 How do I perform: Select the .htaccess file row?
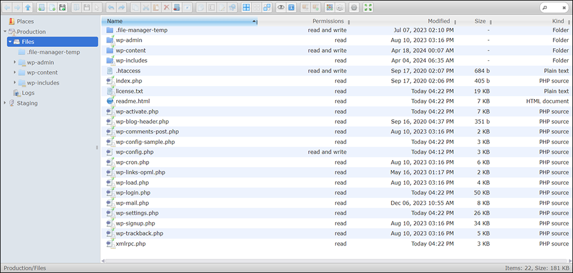[x=337, y=71]
